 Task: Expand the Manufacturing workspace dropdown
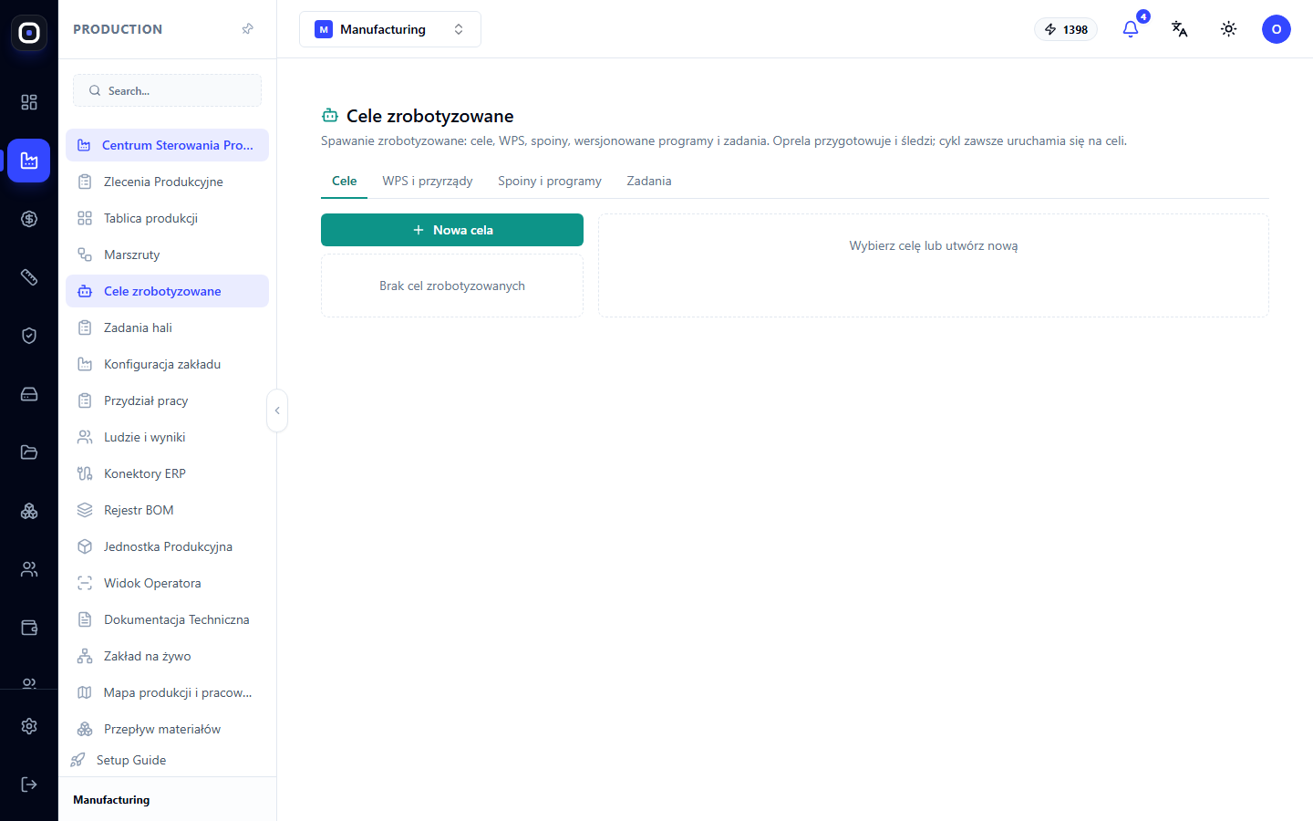(x=390, y=29)
